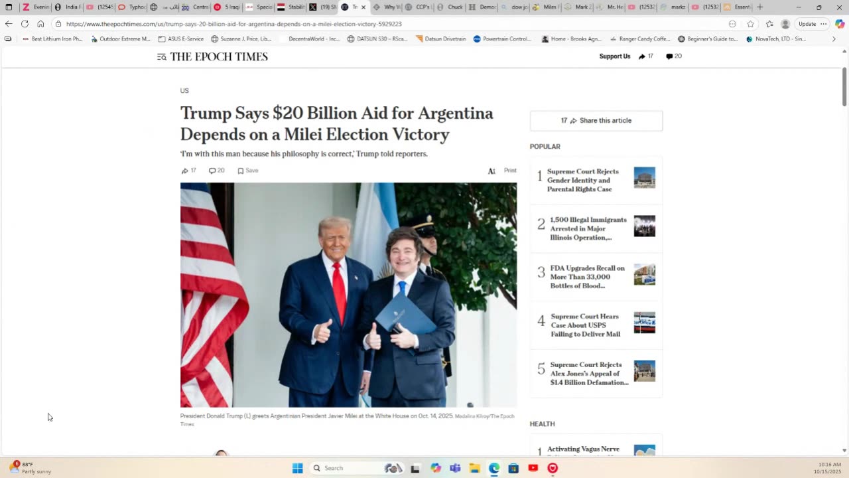The height and width of the screenshot is (478, 849).
Task: Click Share this article button
Action: pos(596,121)
